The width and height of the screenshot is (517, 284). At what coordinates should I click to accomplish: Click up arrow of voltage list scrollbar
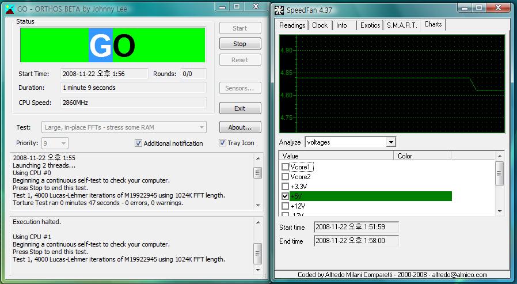click(500, 156)
